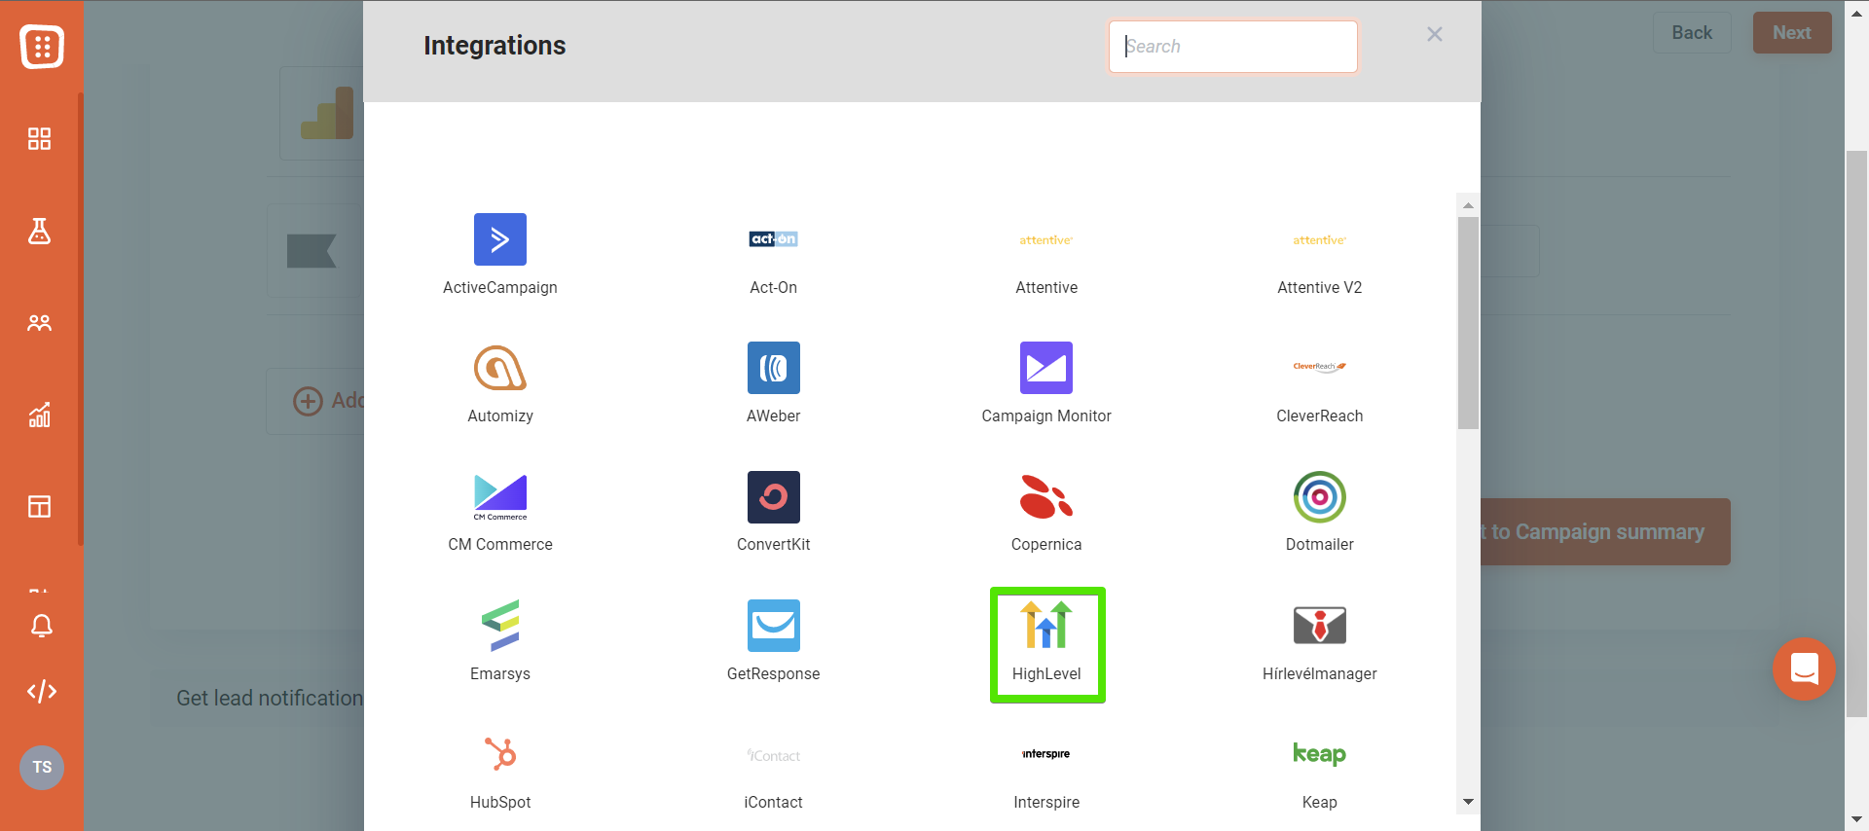
Task: Choose the iContact integration logo
Action: click(773, 755)
